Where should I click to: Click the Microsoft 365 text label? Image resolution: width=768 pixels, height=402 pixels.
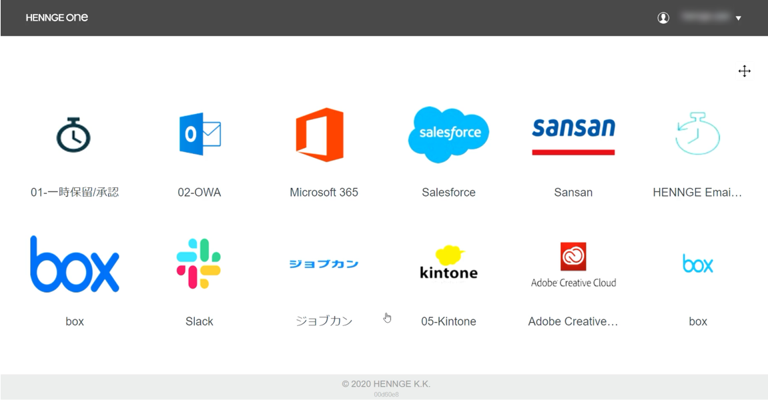[x=324, y=193]
